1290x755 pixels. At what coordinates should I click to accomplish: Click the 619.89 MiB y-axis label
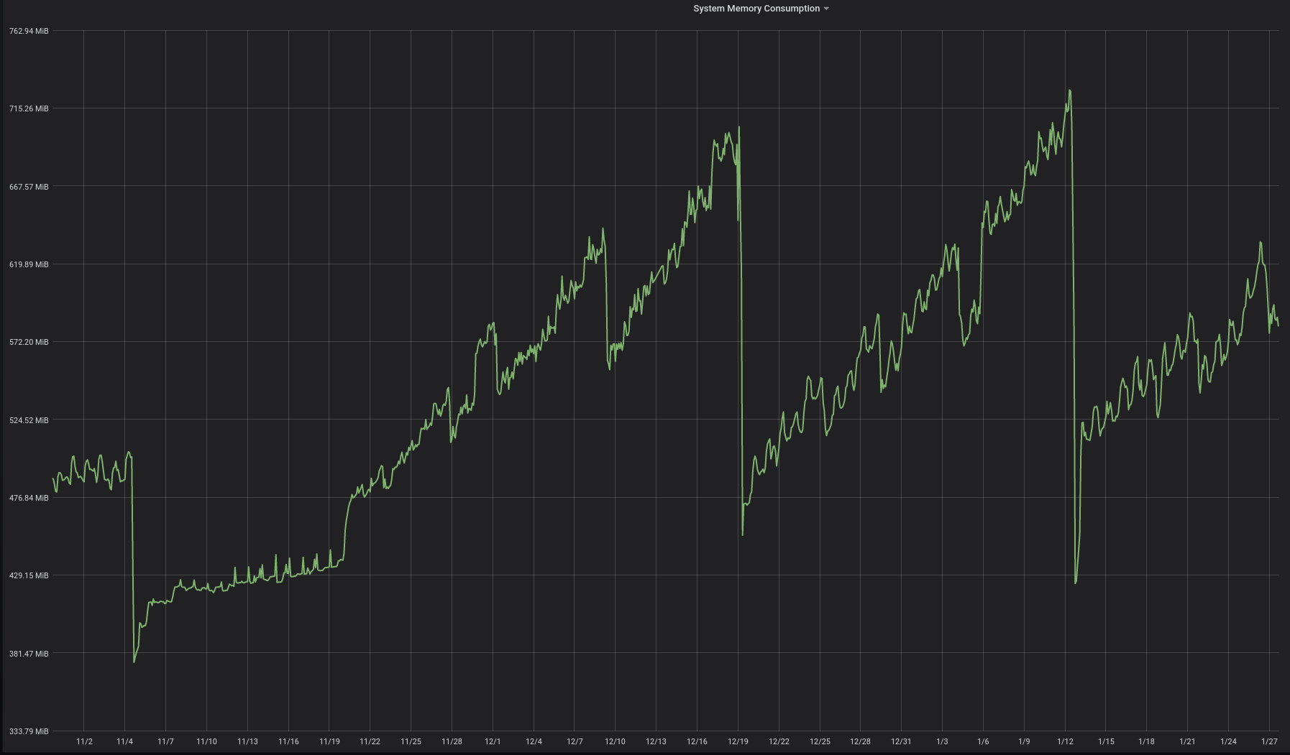coord(29,264)
